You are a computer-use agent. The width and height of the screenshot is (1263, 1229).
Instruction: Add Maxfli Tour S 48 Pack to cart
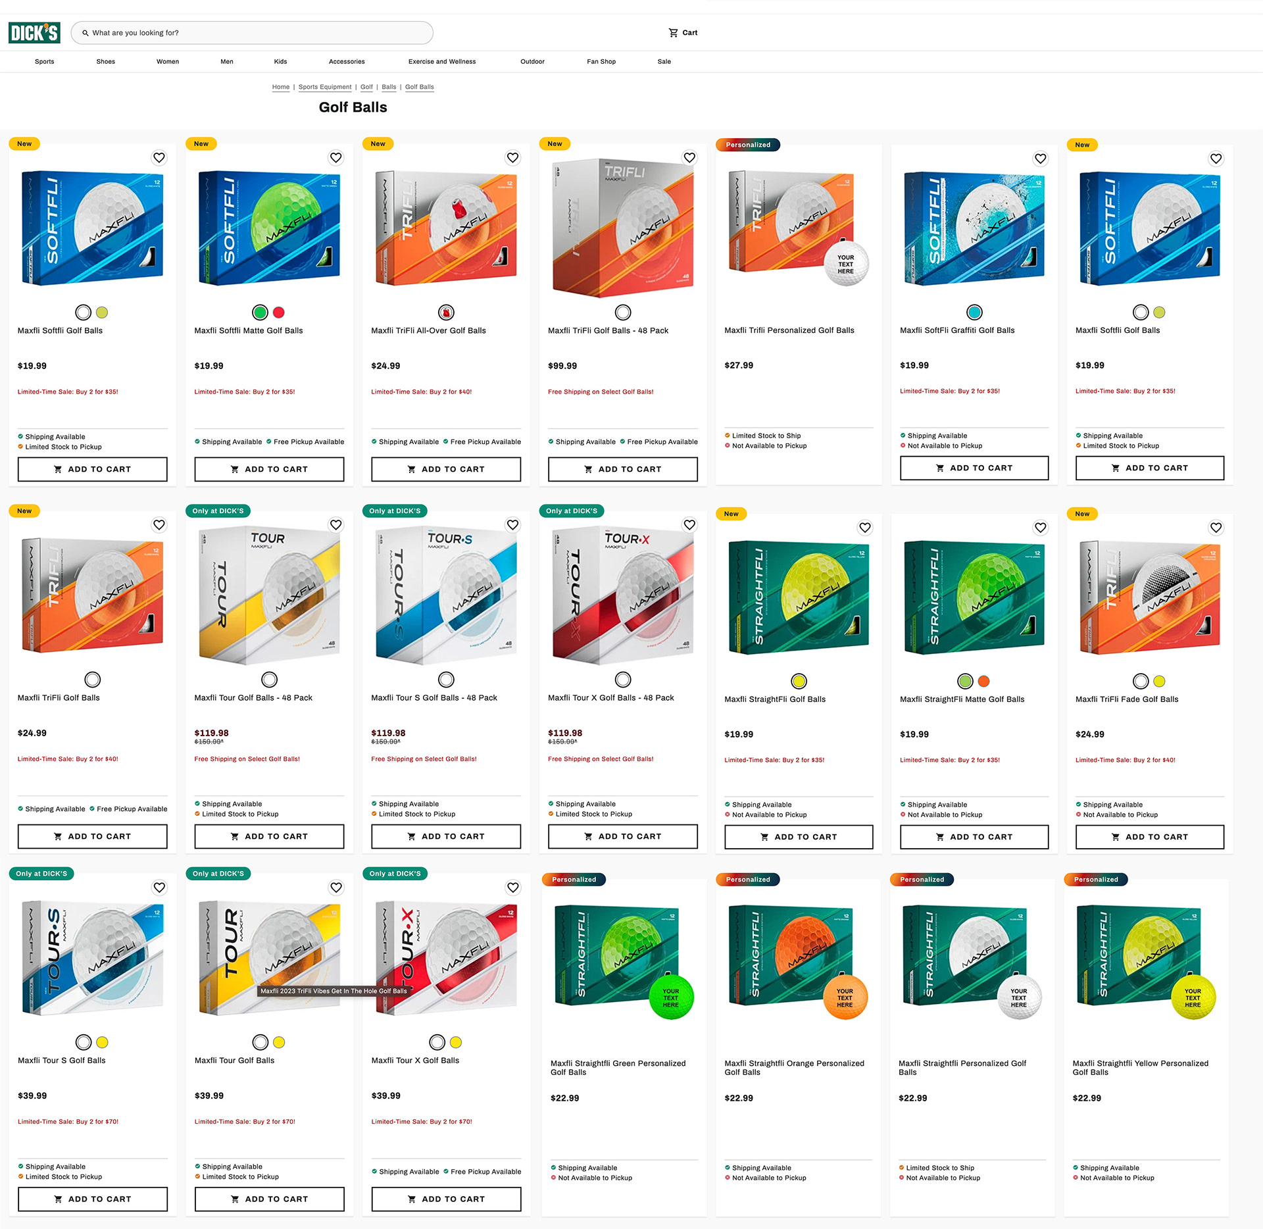point(446,836)
